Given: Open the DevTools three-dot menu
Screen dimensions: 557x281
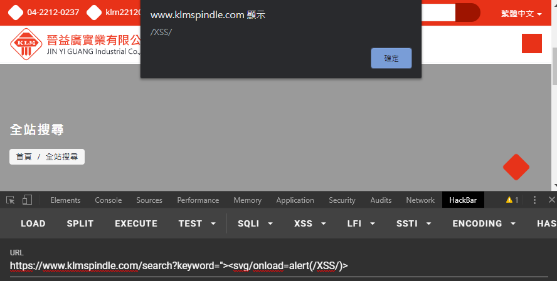Looking at the screenshot, I should coord(534,200).
